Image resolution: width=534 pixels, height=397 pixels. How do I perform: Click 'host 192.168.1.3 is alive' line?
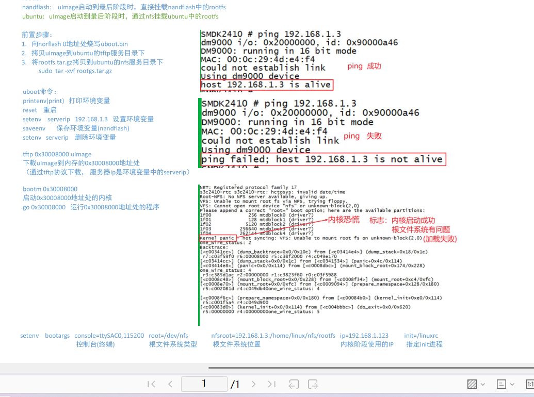(x=266, y=85)
